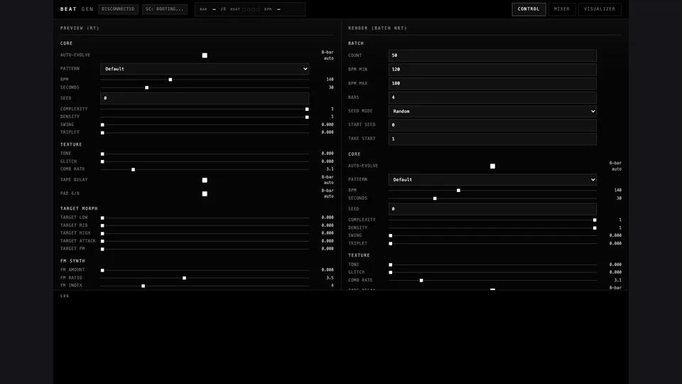Click Seconds slider handle in Preview panel

click(x=146, y=87)
